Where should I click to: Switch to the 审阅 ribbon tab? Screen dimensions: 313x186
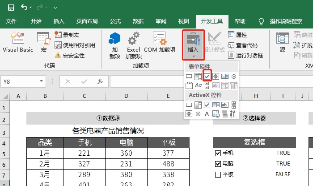tap(161, 21)
